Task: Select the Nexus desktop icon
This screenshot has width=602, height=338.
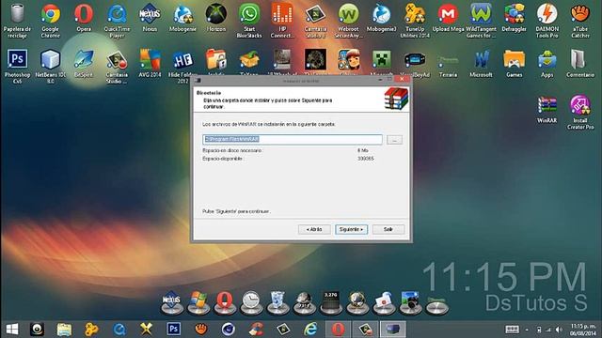Action: [x=150, y=18]
